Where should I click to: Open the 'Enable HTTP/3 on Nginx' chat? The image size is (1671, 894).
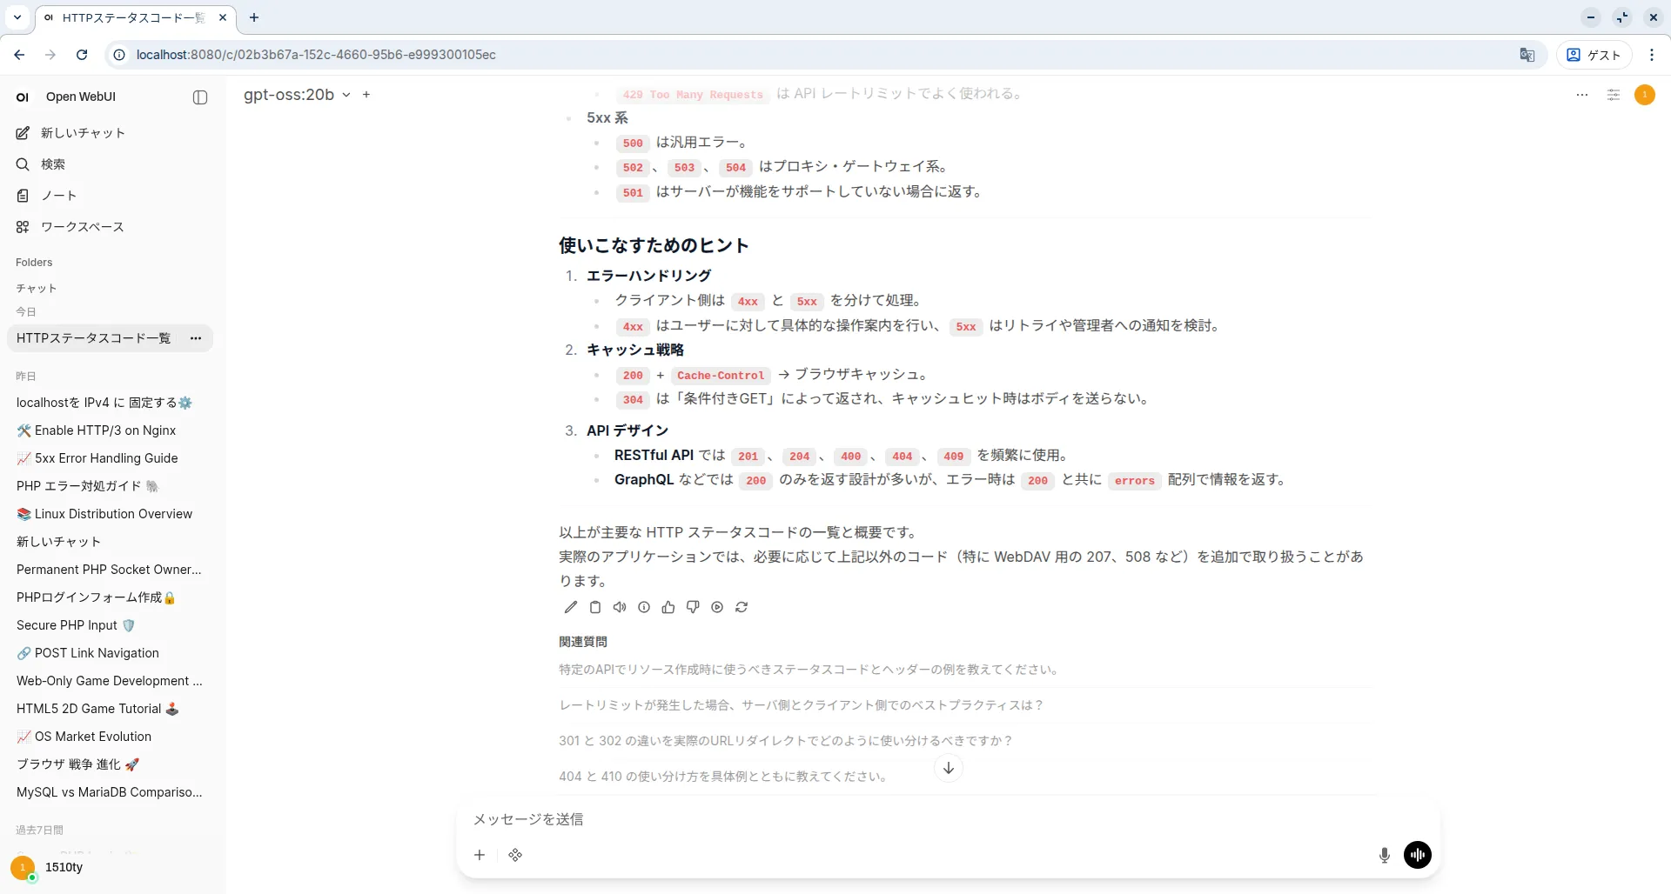click(x=110, y=430)
